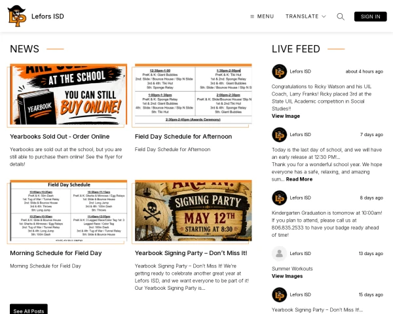Click the Summer Workouts post text
393x314 pixels.
(292, 269)
